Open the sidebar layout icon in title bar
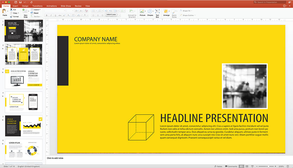The height and width of the screenshot is (168, 293). coord(16,2)
